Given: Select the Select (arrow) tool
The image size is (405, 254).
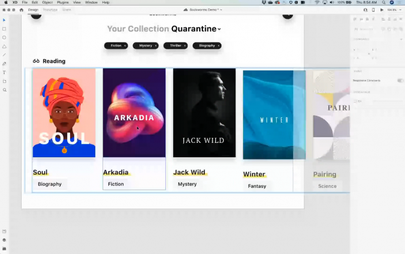Looking at the screenshot, I should [4, 20].
